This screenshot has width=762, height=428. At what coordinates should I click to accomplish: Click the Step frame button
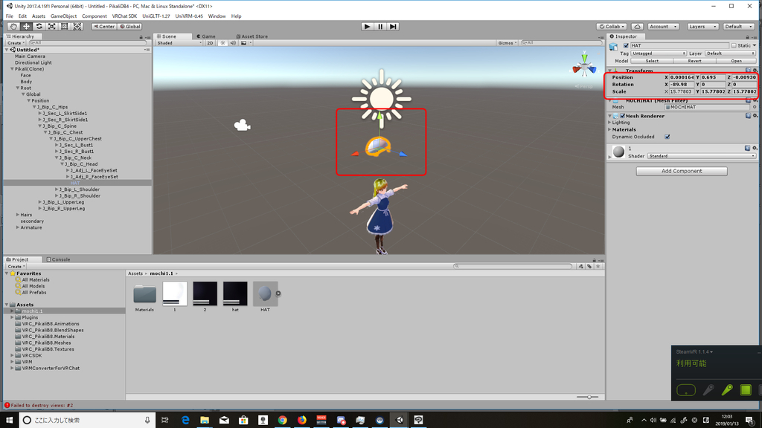pyautogui.click(x=393, y=26)
